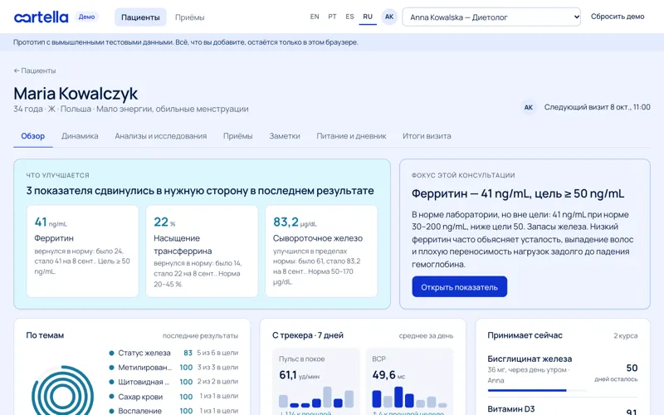Image resolution: width=664 pixels, height=415 pixels.
Task: Click the Ферритин — 41 ng/mL focus heading
Action: [x=518, y=193]
